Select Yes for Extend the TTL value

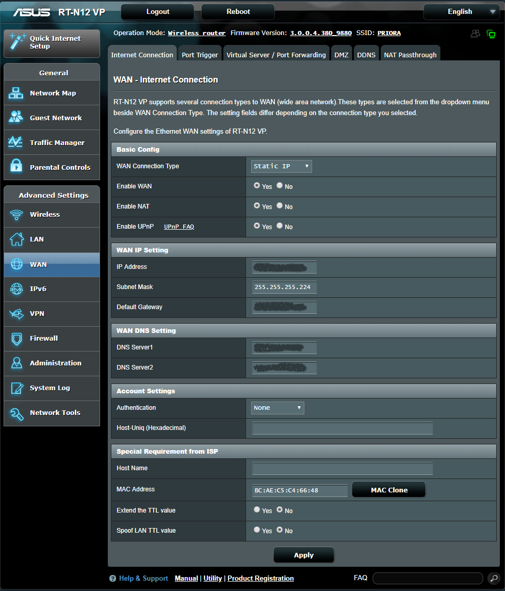point(257,509)
